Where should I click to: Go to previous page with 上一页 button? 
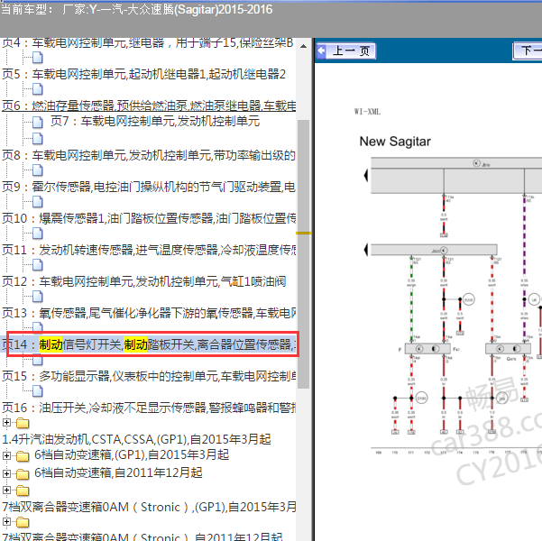[346, 51]
